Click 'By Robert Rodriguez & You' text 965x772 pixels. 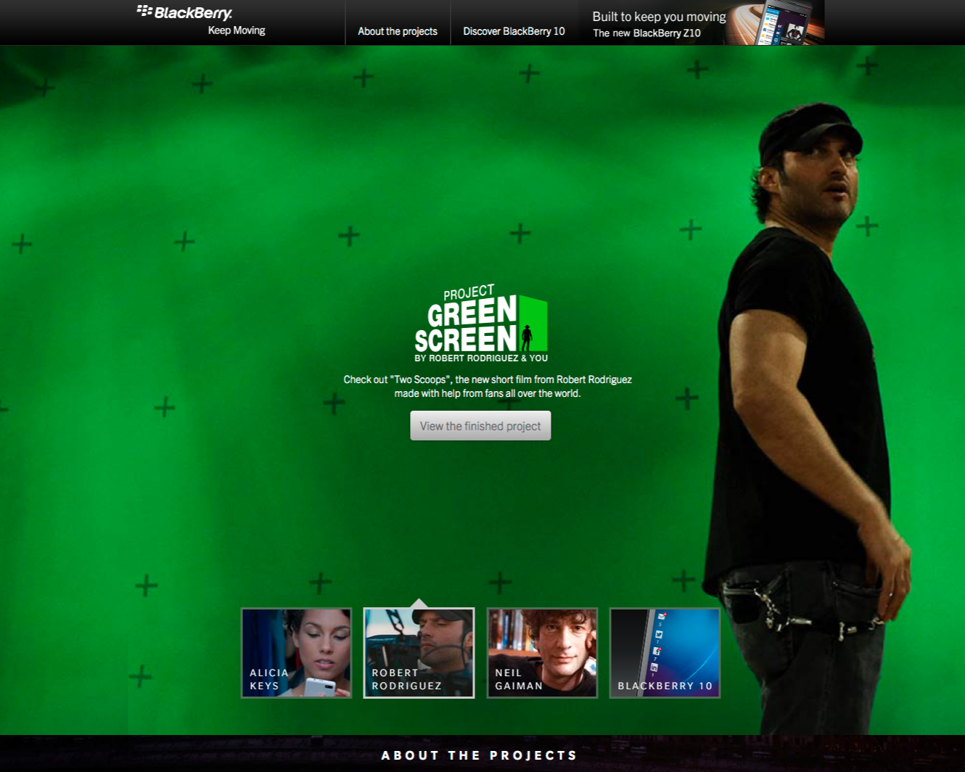click(481, 358)
